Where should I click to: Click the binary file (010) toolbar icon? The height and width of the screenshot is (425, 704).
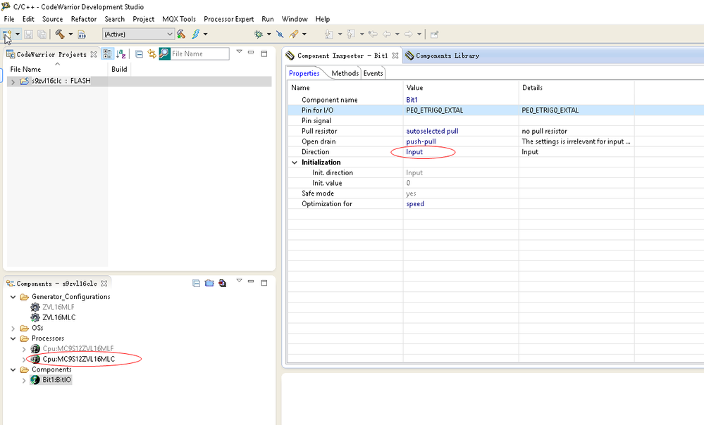(82, 34)
